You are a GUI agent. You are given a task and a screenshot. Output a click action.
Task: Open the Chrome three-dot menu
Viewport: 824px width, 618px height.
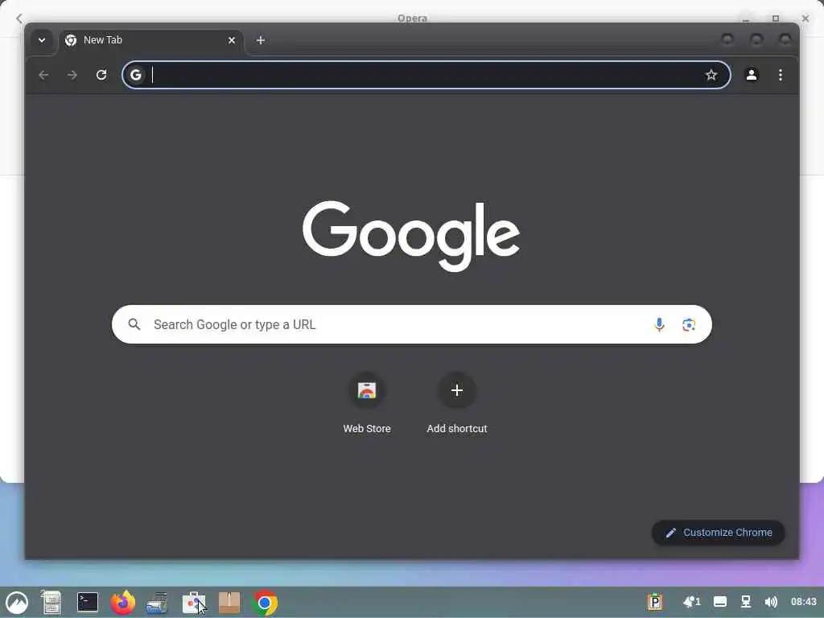781,75
